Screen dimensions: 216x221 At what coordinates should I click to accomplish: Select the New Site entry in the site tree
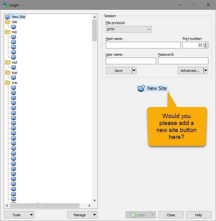(x=18, y=17)
